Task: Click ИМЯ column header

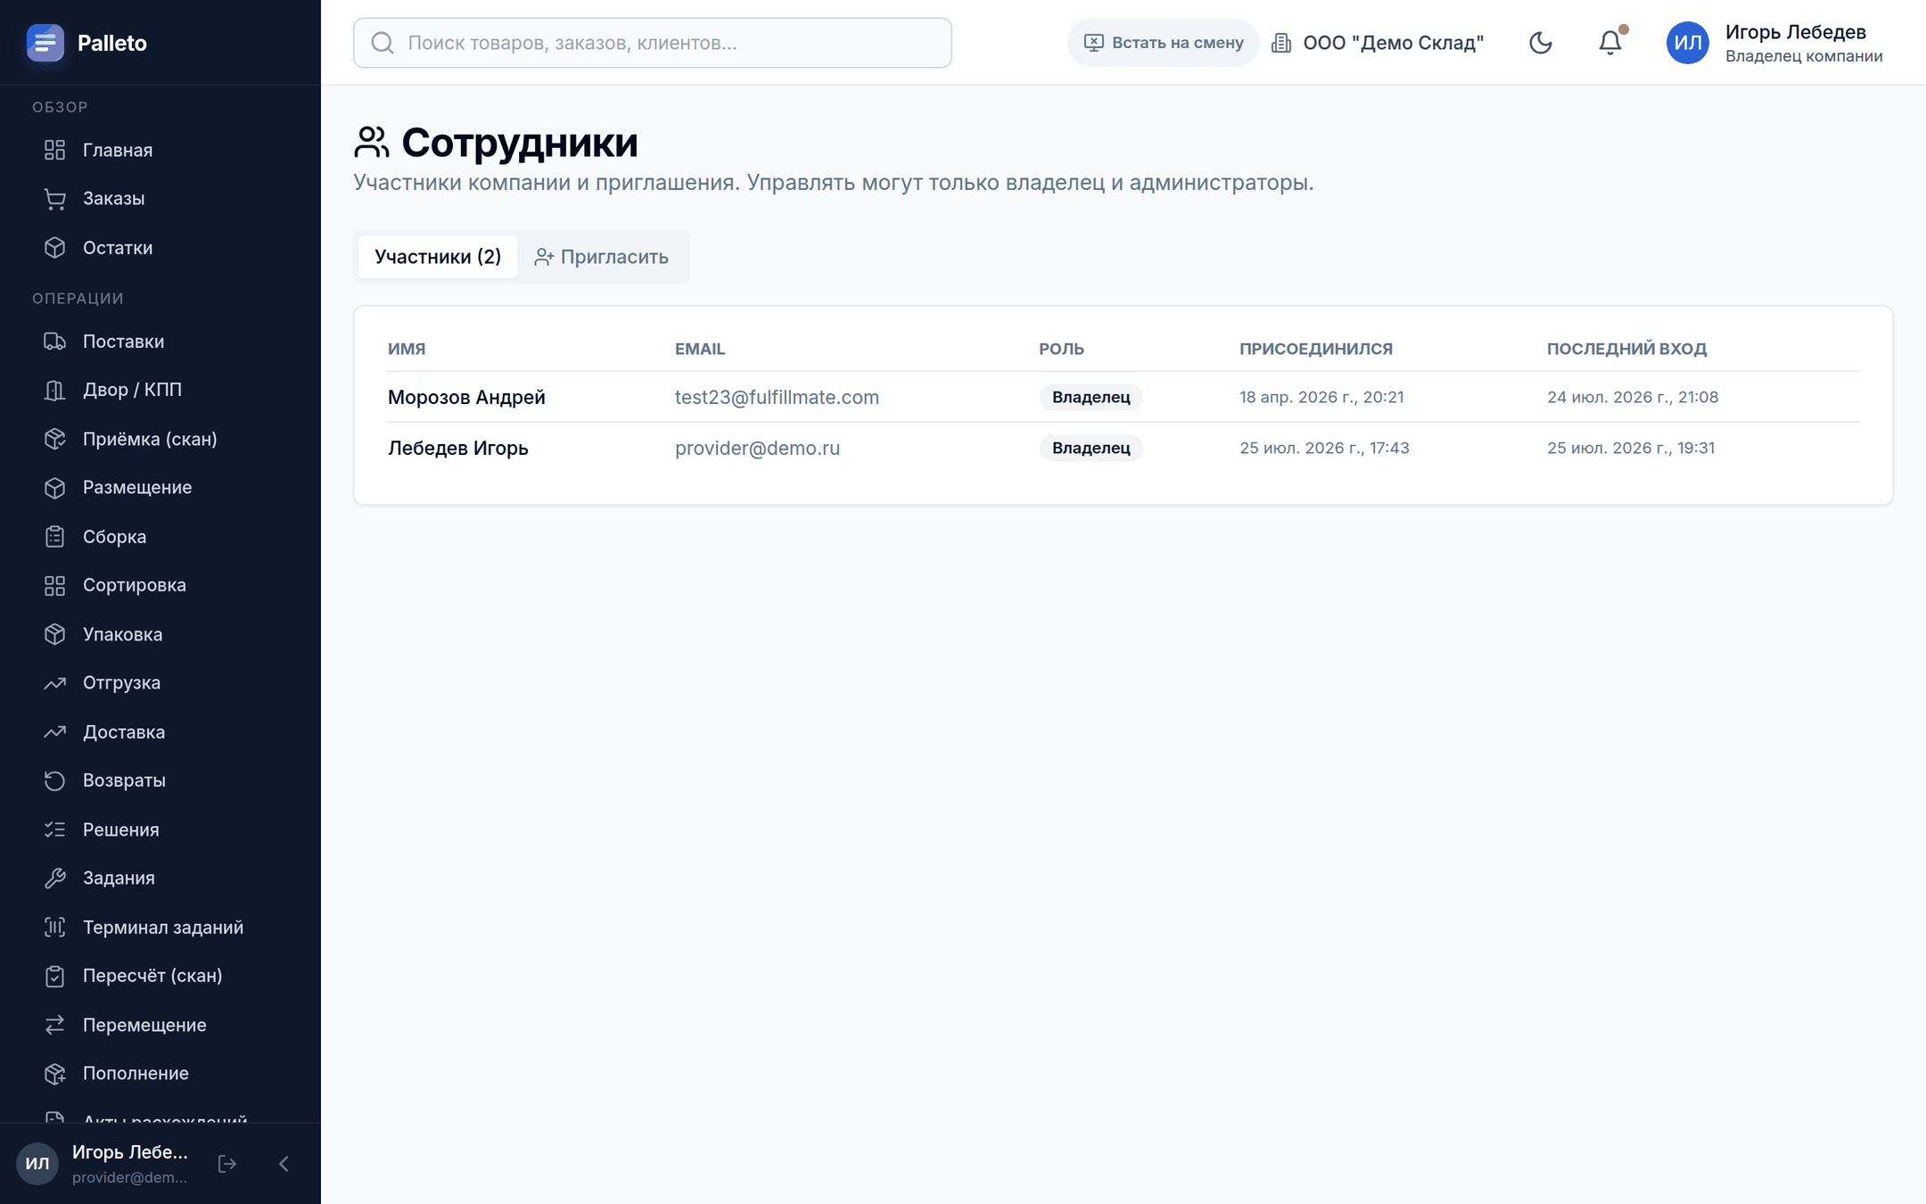Action: coord(407,349)
